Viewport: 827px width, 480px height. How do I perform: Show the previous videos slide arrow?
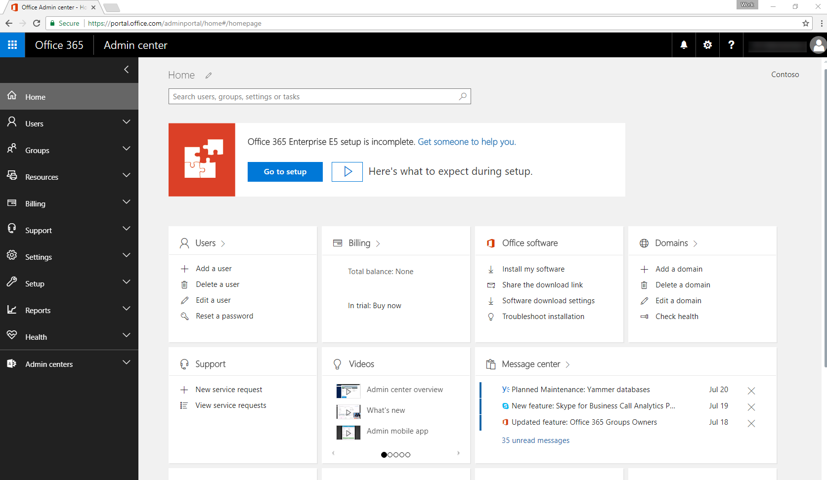point(334,453)
